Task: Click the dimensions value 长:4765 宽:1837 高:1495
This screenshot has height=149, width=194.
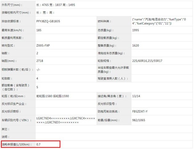Action: click(x=55, y=5)
